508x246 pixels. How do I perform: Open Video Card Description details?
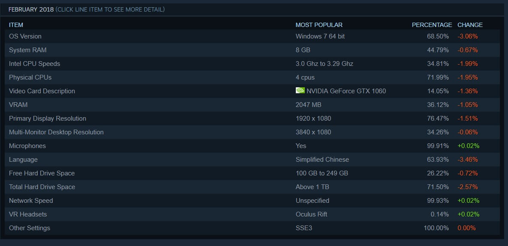[42, 91]
